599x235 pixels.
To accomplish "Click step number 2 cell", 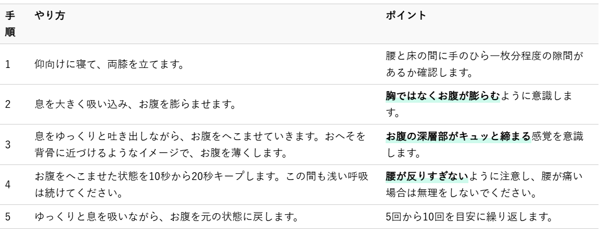I will click(8, 103).
